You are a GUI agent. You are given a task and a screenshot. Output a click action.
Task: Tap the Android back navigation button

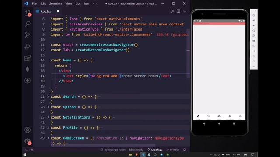[x=204, y=123]
